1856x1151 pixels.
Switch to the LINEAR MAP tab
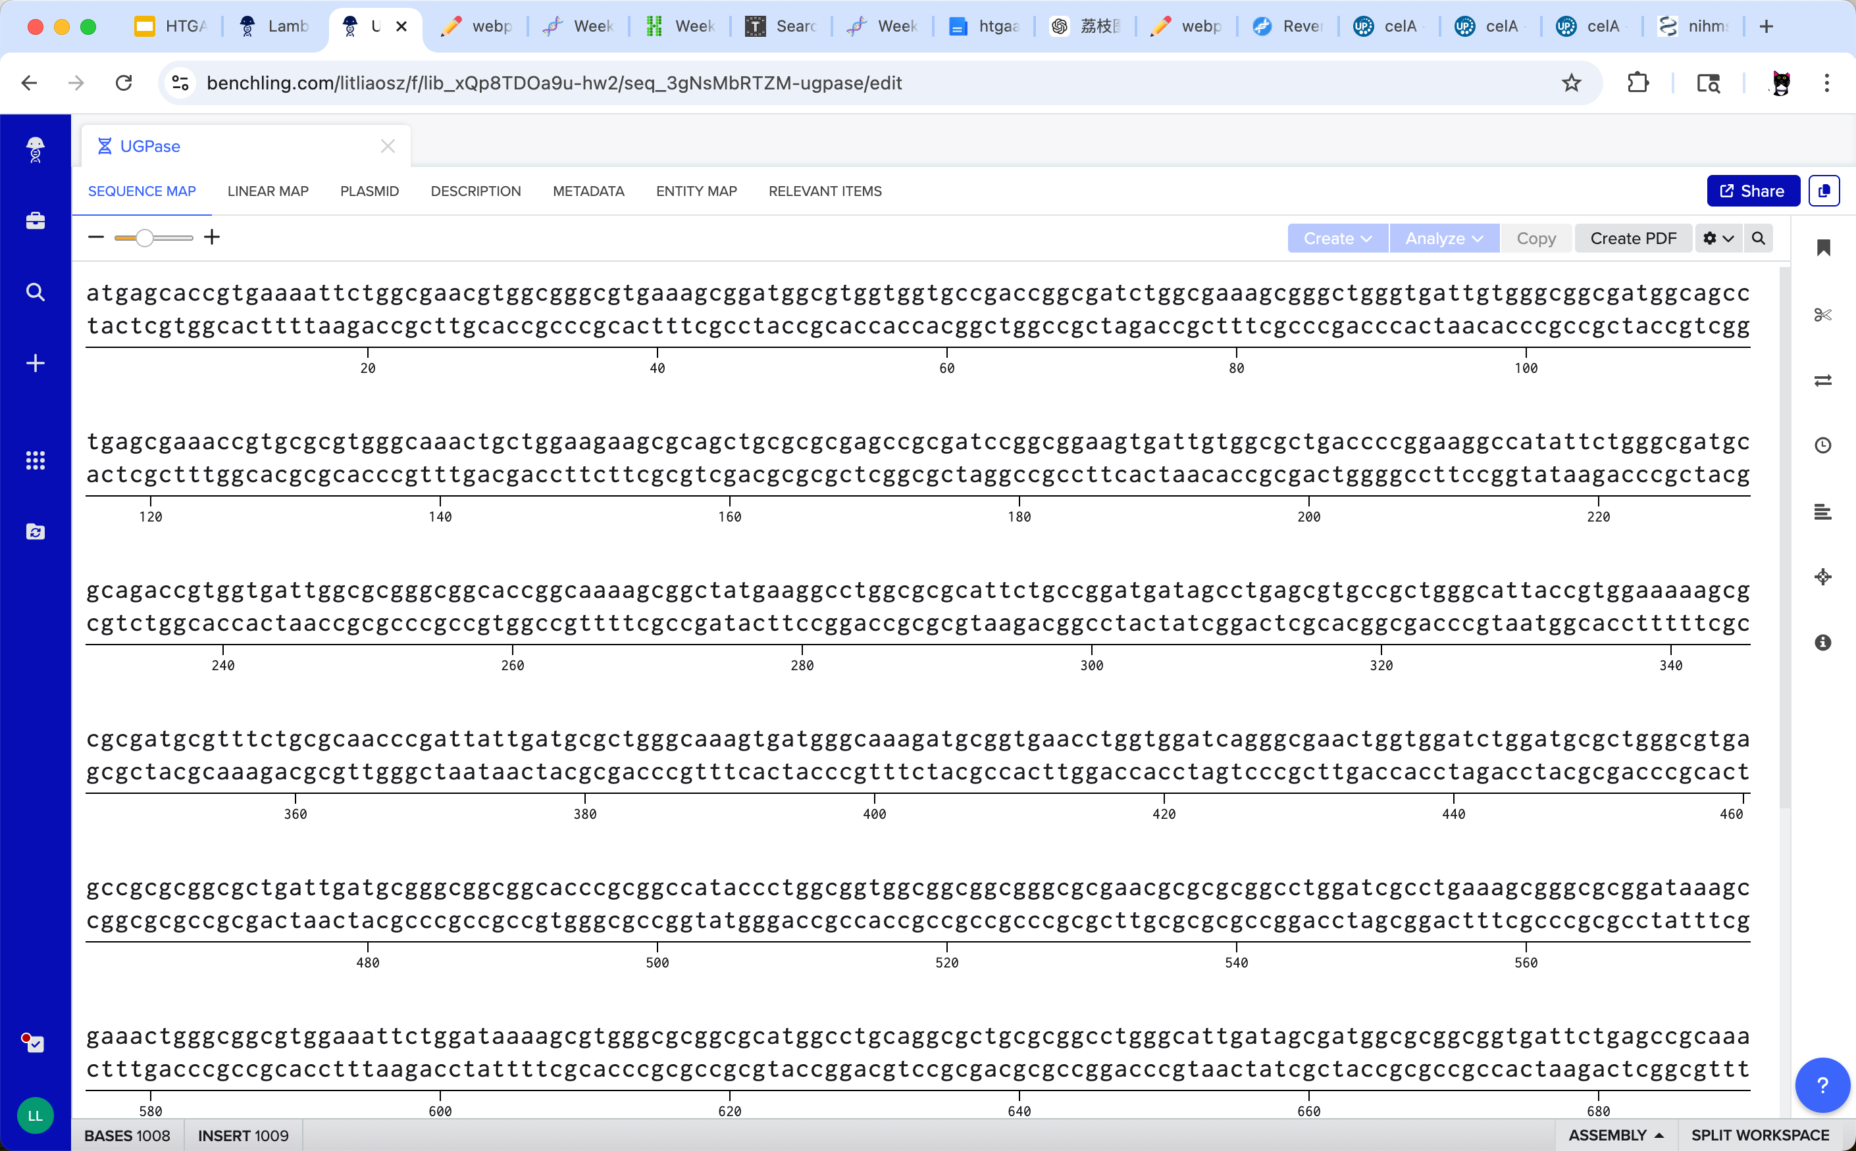pos(267,191)
